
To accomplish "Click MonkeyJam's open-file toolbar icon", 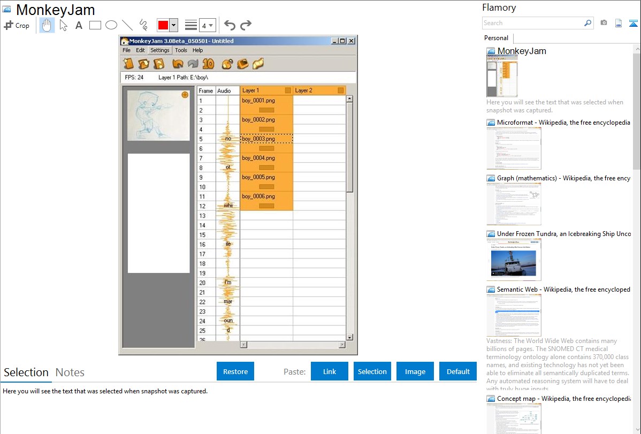I will (x=143, y=63).
